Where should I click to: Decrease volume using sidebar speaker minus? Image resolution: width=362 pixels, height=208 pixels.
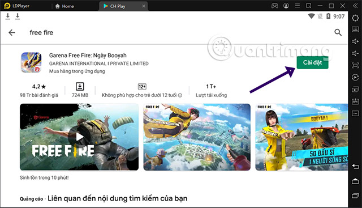pyautogui.click(x=355, y=53)
